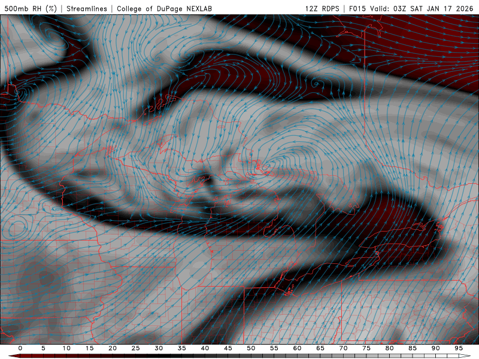Image resolution: width=479 pixels, height=359 pixels.
Task: Click the "F015" forecast hour text
Action: [357, 8]
